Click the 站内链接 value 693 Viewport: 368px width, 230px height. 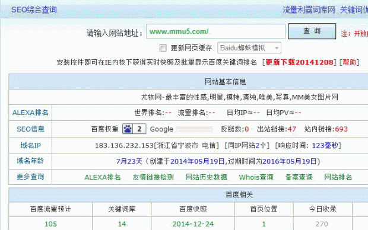click(341, 129)
